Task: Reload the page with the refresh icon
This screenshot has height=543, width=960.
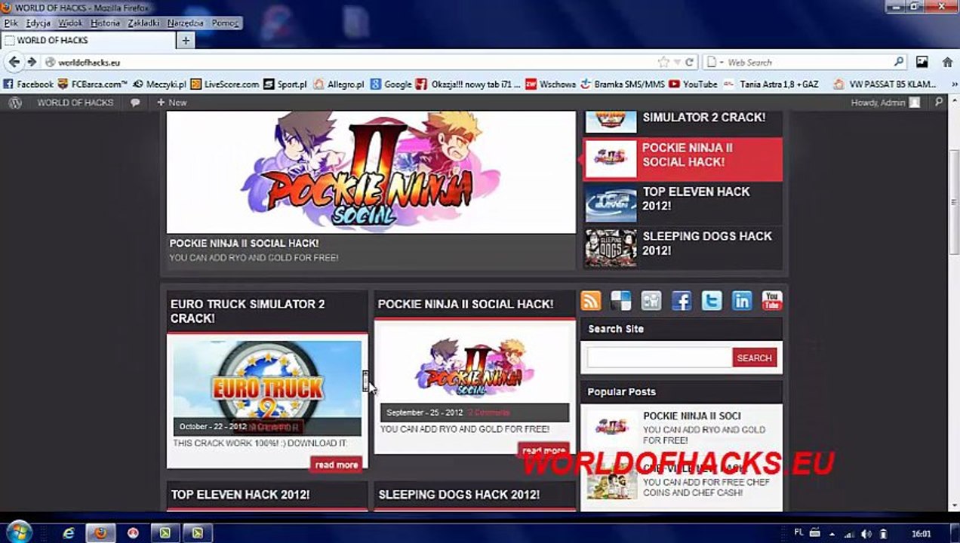Action: (690, 62)
